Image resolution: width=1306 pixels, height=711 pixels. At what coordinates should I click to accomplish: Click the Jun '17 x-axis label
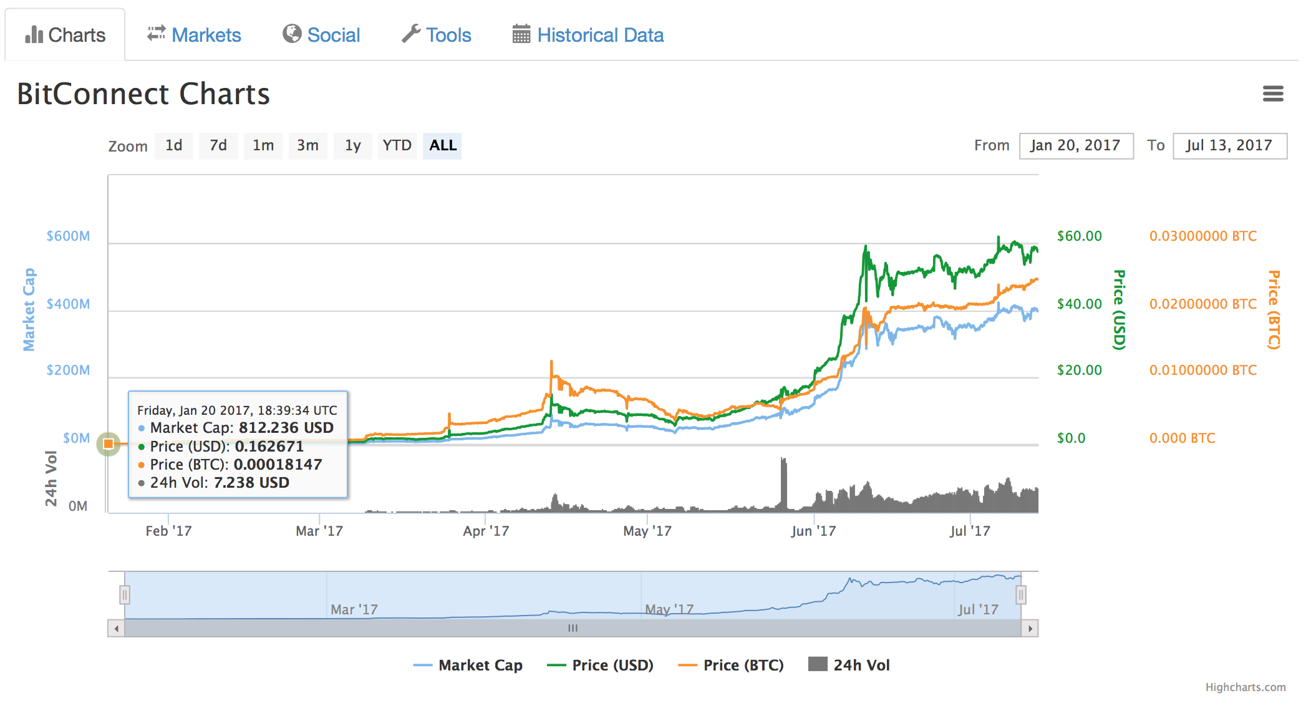[813, 531]
